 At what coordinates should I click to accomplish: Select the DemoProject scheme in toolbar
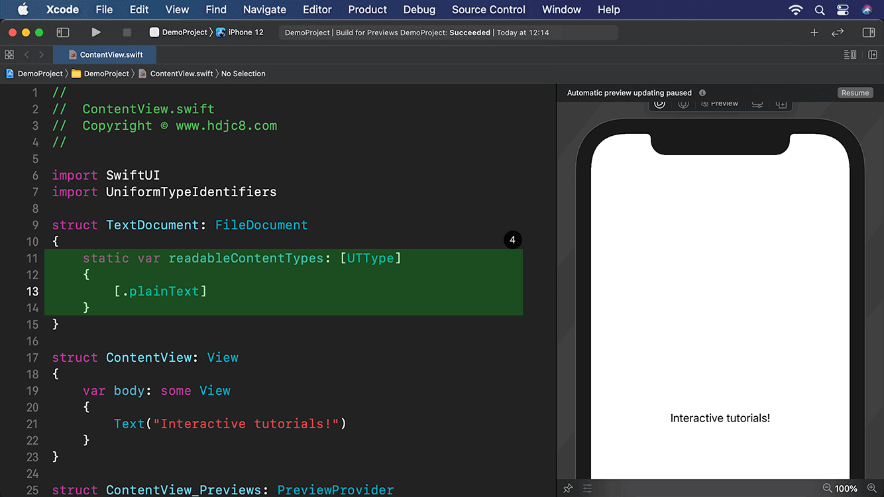[179, 32]
